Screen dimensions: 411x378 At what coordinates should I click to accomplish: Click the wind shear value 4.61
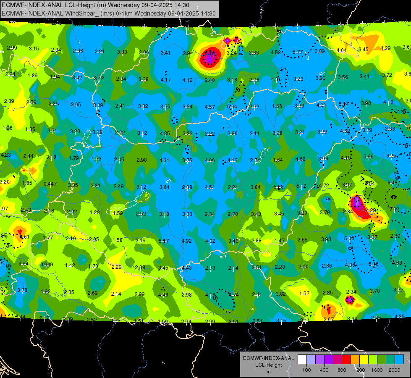pos(24,237)
